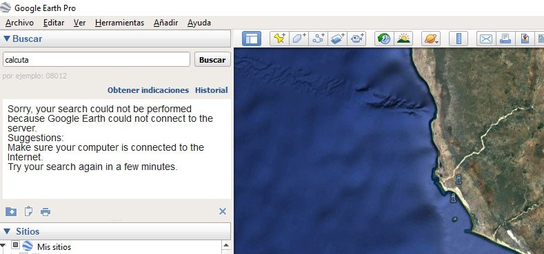
Task: Click the search field containing calcuta
Action: (97, 60)
